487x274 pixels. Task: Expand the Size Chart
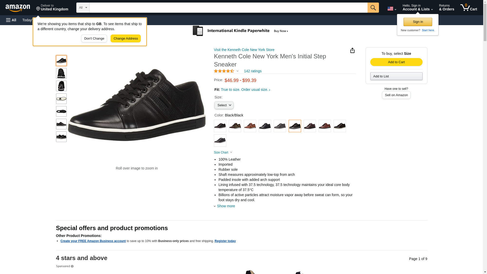tap(223, 152)
